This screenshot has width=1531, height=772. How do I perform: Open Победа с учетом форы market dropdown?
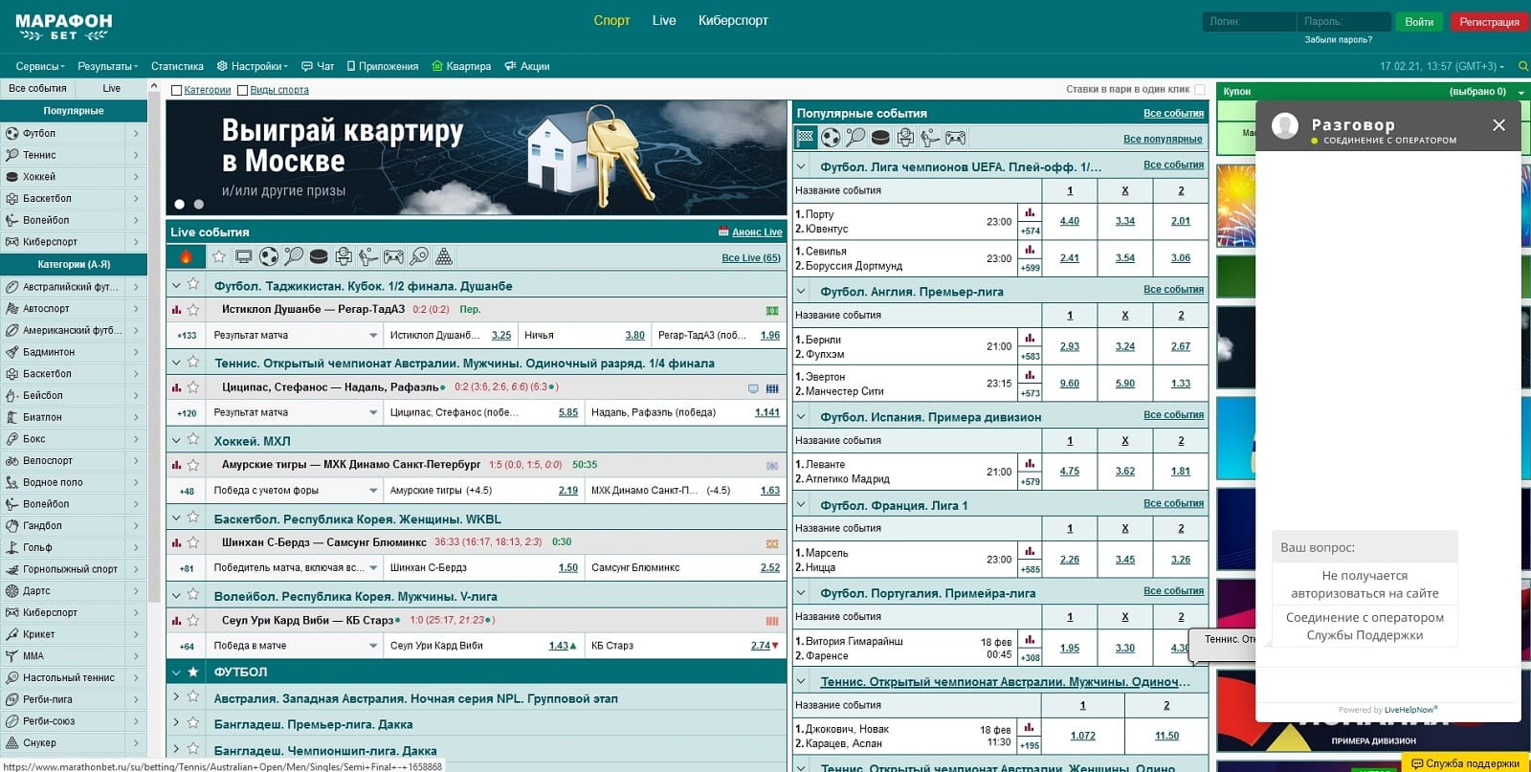click(295, 490)
